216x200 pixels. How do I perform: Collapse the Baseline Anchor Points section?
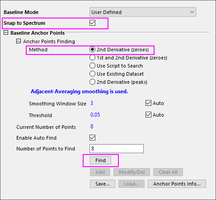tap(6, 32)
